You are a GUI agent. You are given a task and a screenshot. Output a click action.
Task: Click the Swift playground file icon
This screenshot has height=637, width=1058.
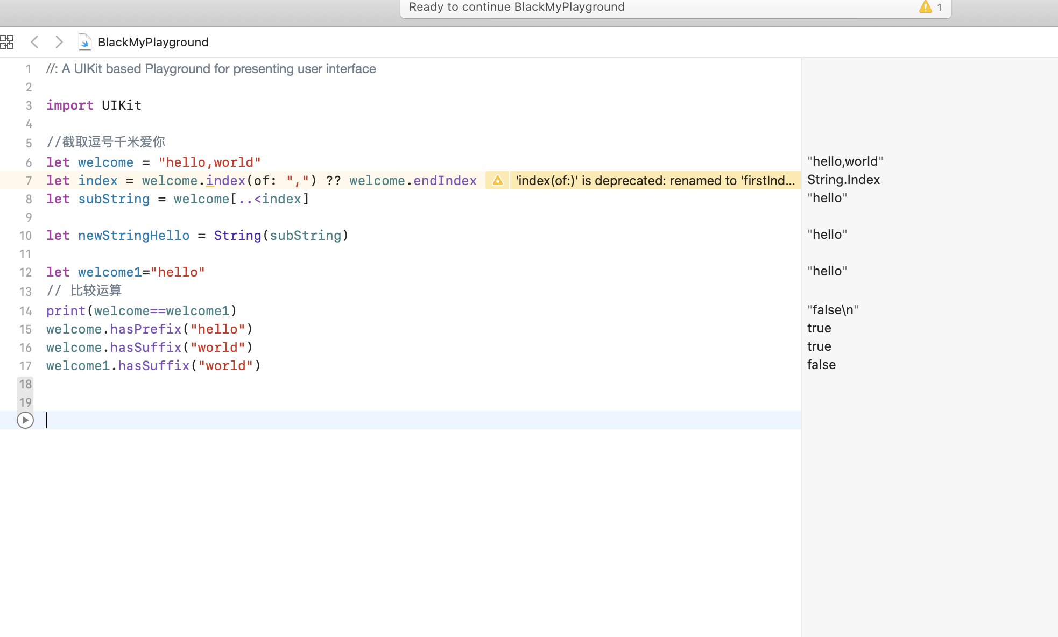click(84, 42)
